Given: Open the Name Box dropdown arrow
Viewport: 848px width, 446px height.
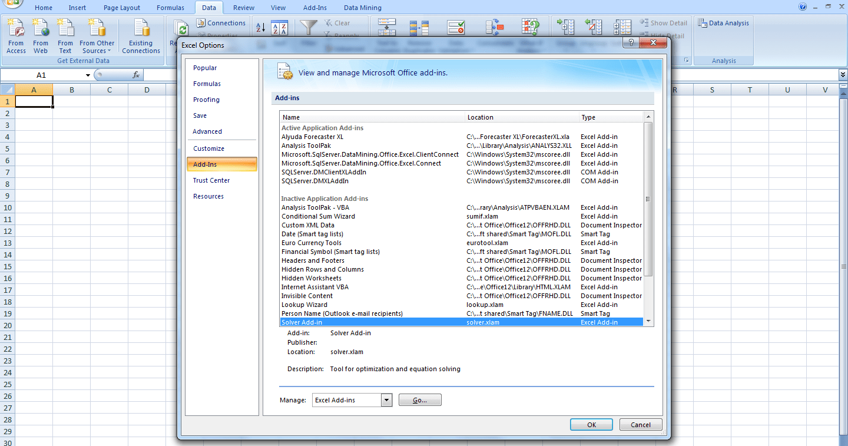Looking at the screenshot, I should 88,75.
